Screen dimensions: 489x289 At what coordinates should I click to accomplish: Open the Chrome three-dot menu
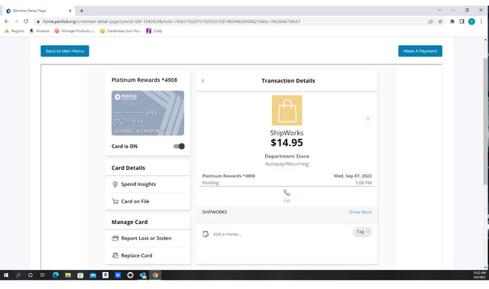[x=481, y=21]
